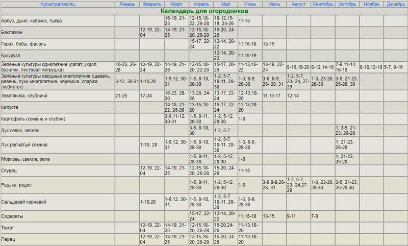Open the Январь month header link
The width and height of the screenshot is (408, 246).
tap(127, 4)
